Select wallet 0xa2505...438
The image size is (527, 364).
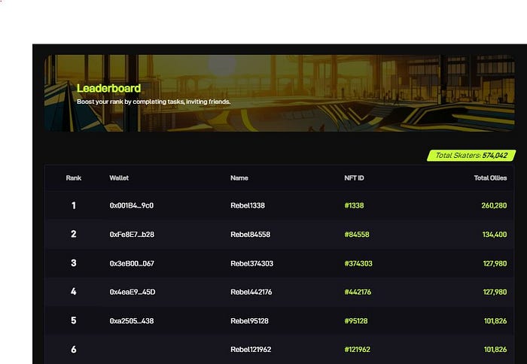132,321
